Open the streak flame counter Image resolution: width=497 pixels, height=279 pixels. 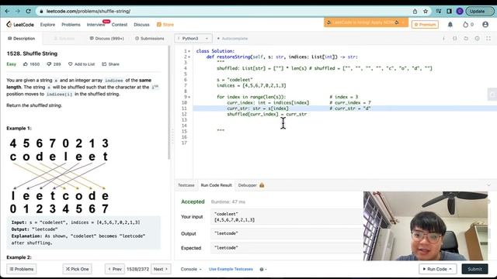[468, 24]
